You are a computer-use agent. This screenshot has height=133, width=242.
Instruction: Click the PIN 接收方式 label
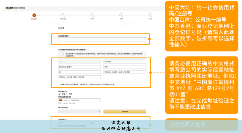[x=63, y=92]
